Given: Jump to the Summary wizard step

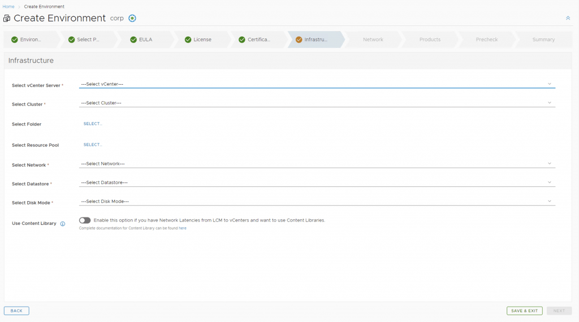Looking at the screenshot, I should (x=543, y=40).
